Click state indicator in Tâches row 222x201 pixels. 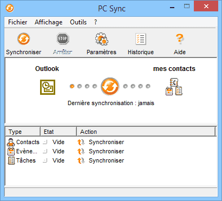pyautogui.click(x=45, y=160)
